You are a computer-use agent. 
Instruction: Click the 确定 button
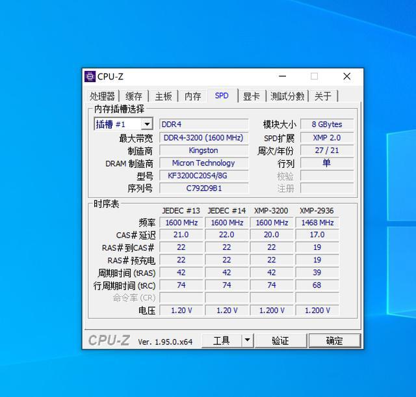[335, 340]
